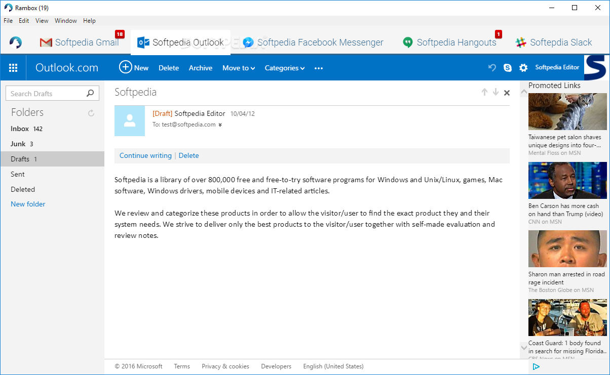Open the Edit menu
This screenshot has width=610, height=375.
pos(24,21)
